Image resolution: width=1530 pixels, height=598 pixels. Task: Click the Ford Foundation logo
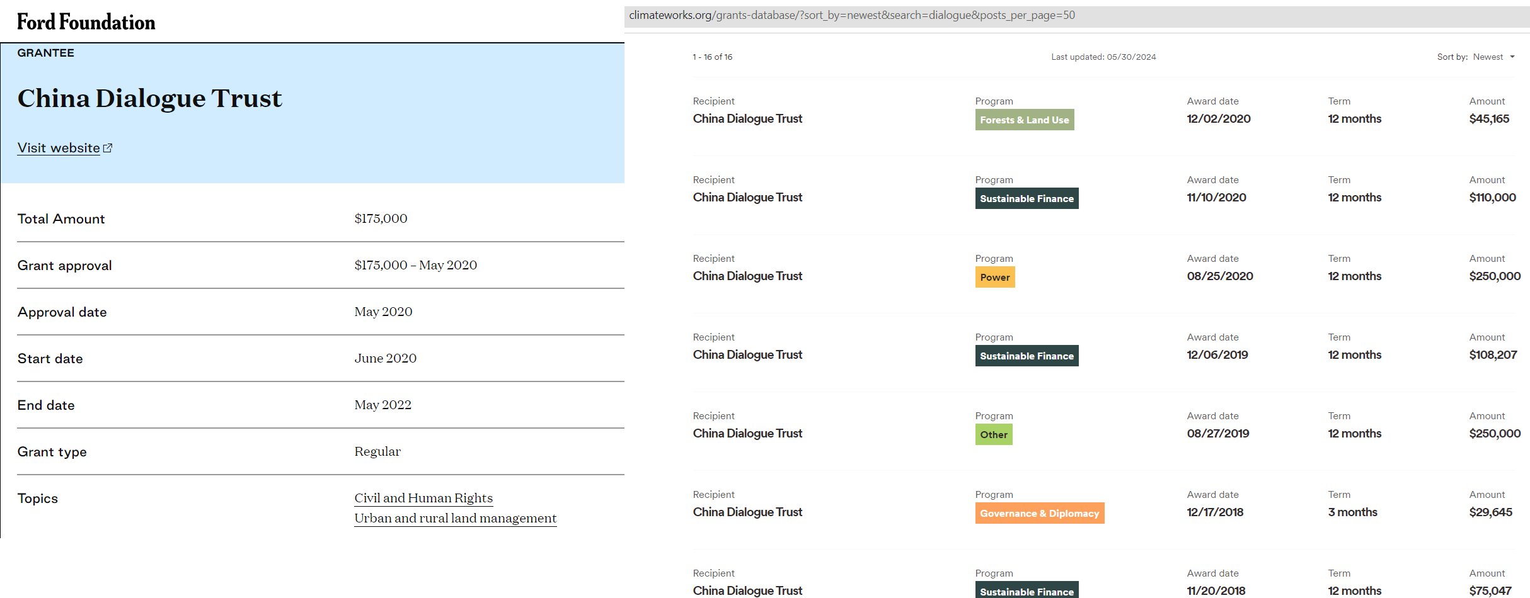point(86,22)
